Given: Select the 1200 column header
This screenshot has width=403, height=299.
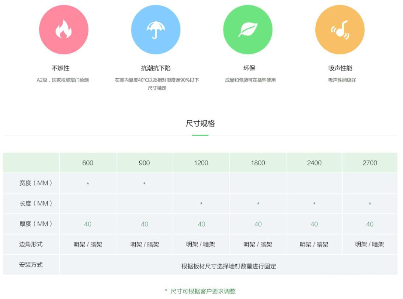Looking at the screenshot, I should point(201,163).
